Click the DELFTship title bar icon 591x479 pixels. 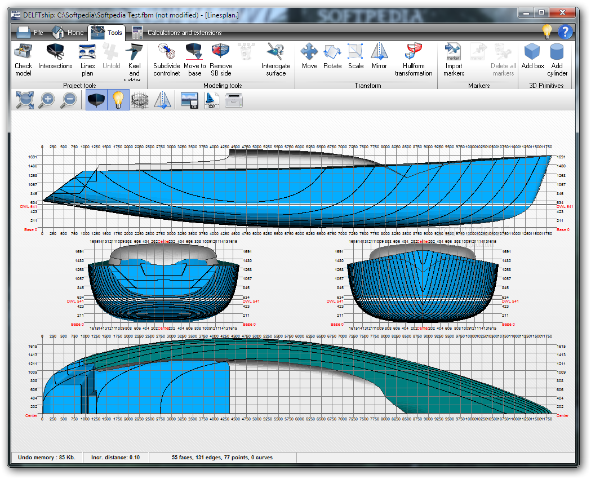15,15
